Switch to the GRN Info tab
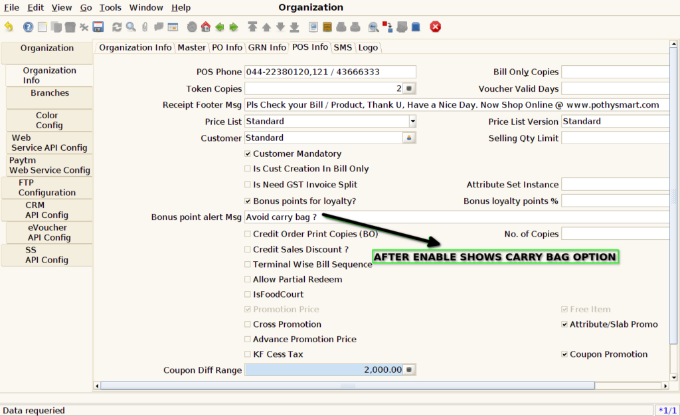 click(267, 47)
